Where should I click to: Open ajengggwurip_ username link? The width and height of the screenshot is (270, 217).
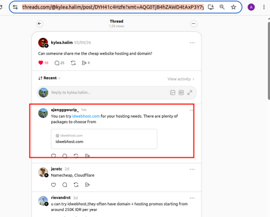click(65, 110)
